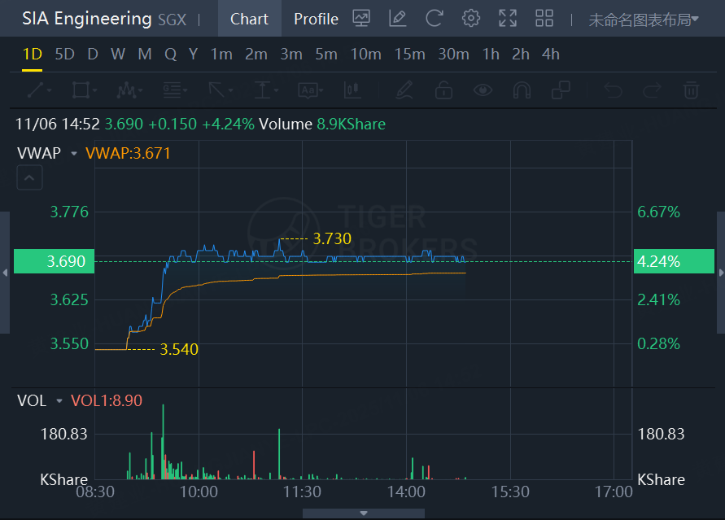Toggle drawings visibility eye icon
This screenshot has width=725, height=520.
[483, 90]
